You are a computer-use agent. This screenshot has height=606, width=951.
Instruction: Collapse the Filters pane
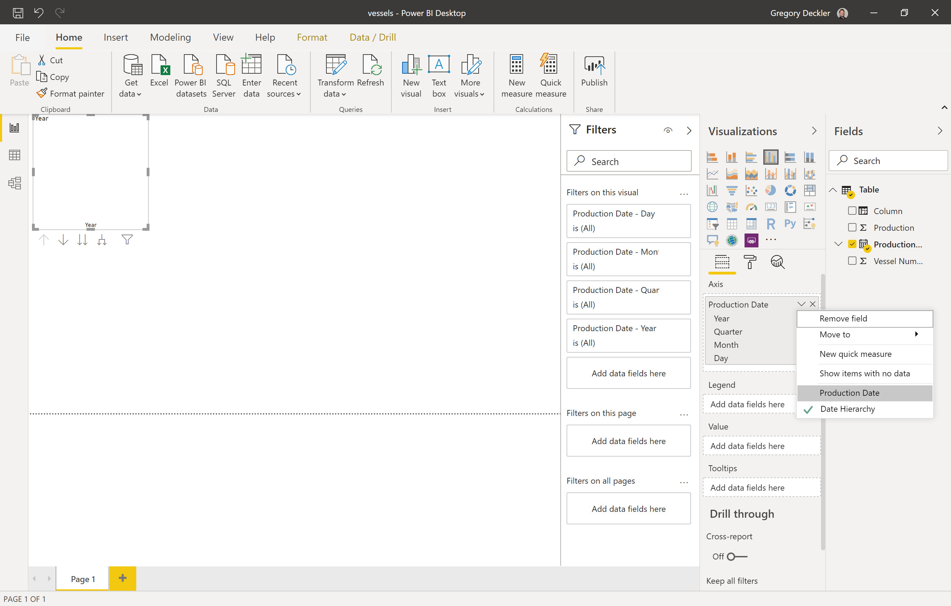tap(689, 130)
